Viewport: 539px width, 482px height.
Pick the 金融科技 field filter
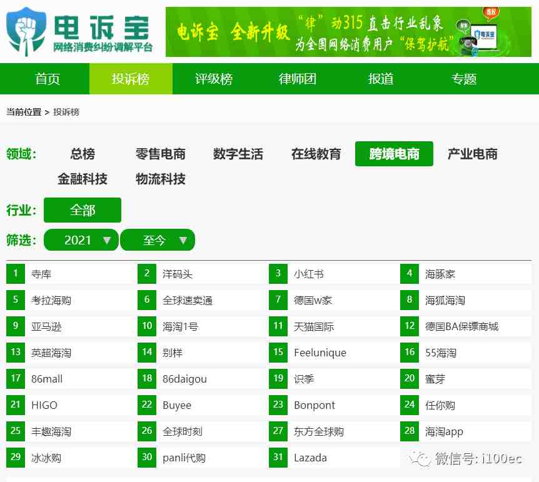(83, 179)
